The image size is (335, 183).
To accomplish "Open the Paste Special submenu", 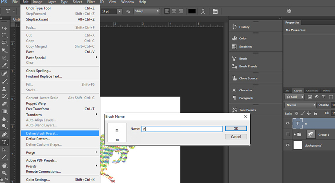I will click(60, 58).
